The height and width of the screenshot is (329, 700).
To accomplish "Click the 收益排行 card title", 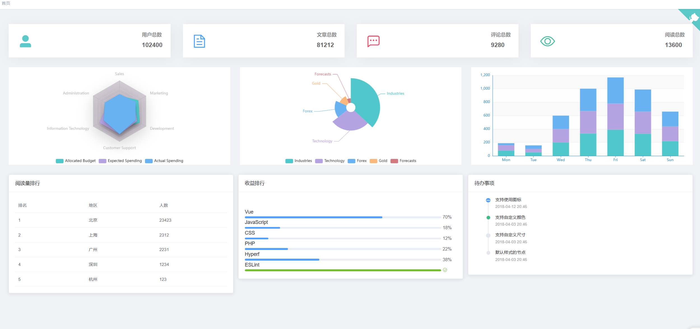I will 255,183.
